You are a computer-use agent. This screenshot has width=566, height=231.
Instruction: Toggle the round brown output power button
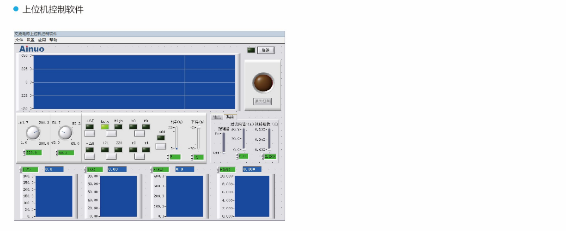point(263,83)
